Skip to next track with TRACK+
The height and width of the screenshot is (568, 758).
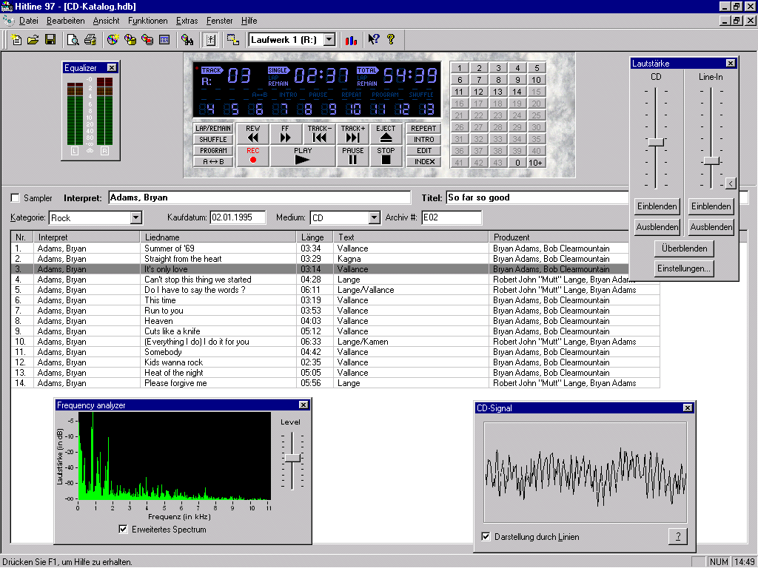tap(353, 134)
